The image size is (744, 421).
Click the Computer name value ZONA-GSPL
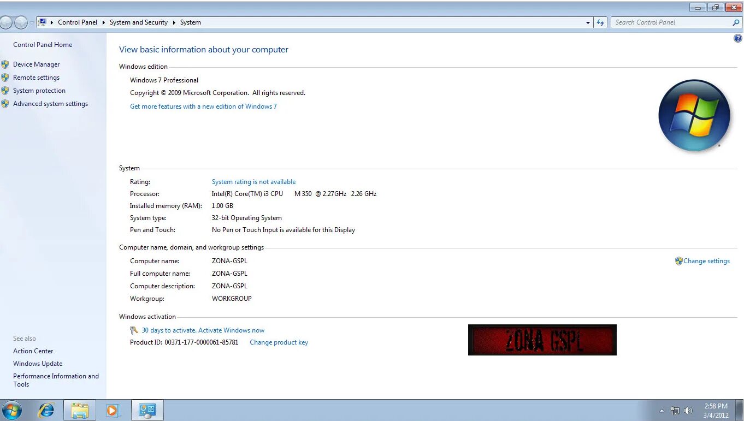229,261
